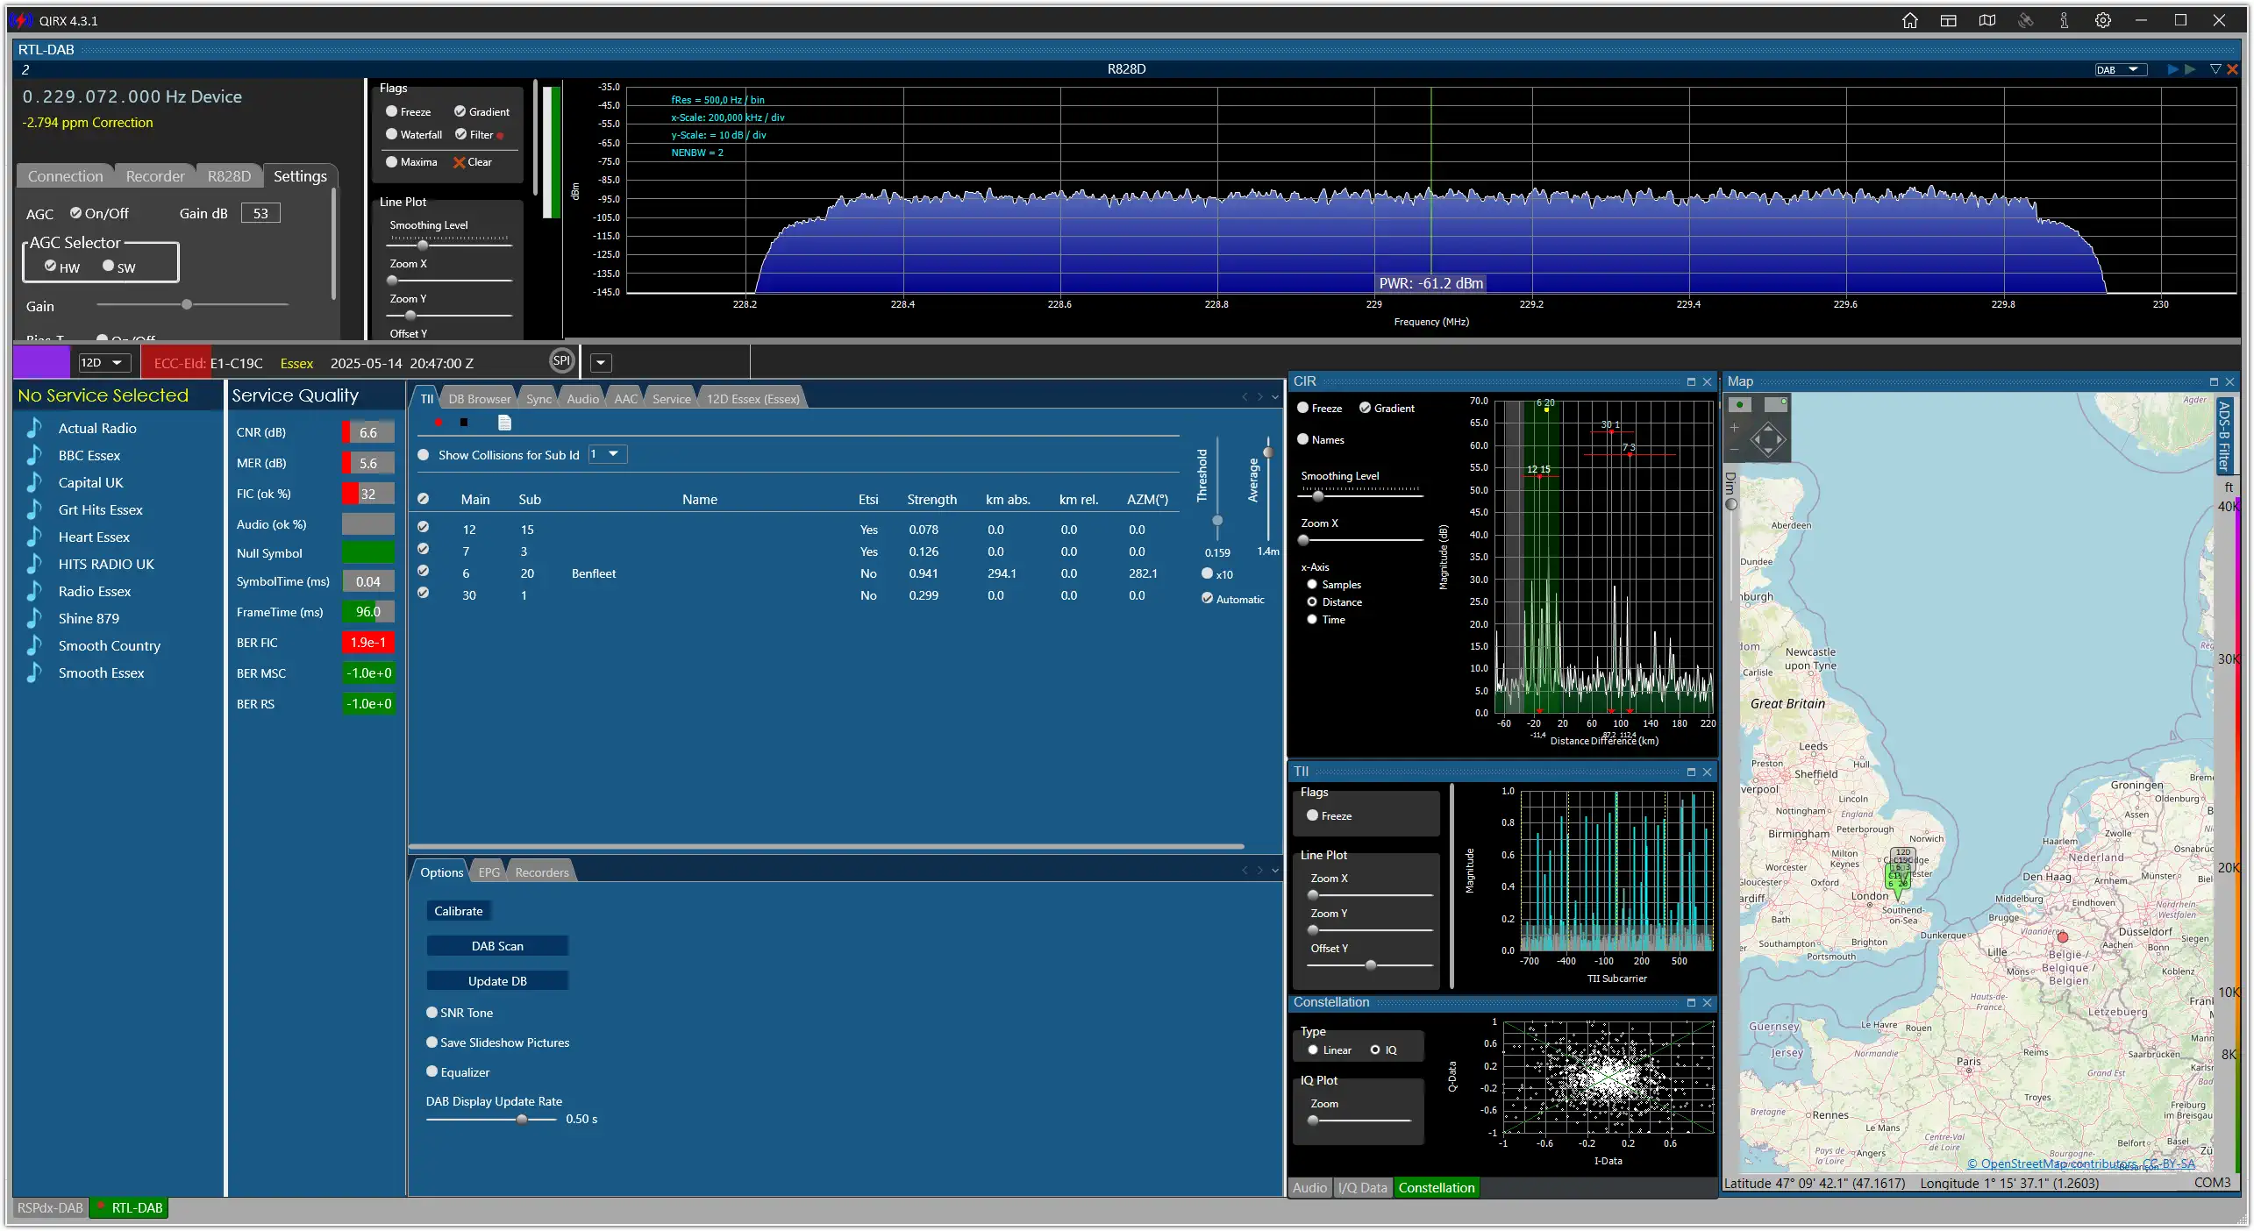Open the map icon in title bar

point(1987,20)
